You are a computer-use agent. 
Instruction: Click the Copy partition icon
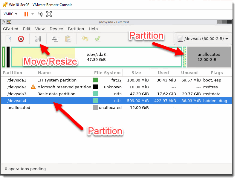click(x=55, y=39)
